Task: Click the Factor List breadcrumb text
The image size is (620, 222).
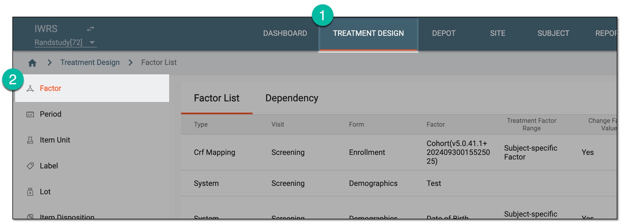Action: [159, 63]
